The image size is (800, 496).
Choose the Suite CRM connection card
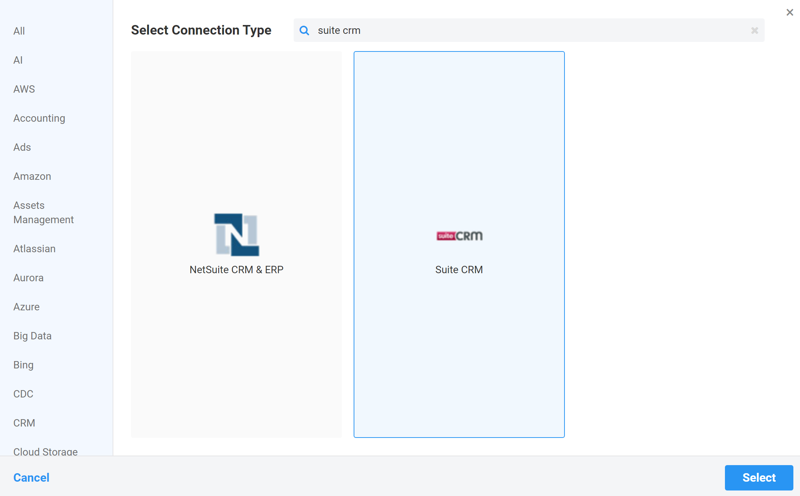pos(459,245)
